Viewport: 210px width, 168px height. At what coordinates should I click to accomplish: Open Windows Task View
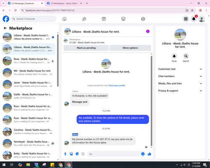(12, 165)
